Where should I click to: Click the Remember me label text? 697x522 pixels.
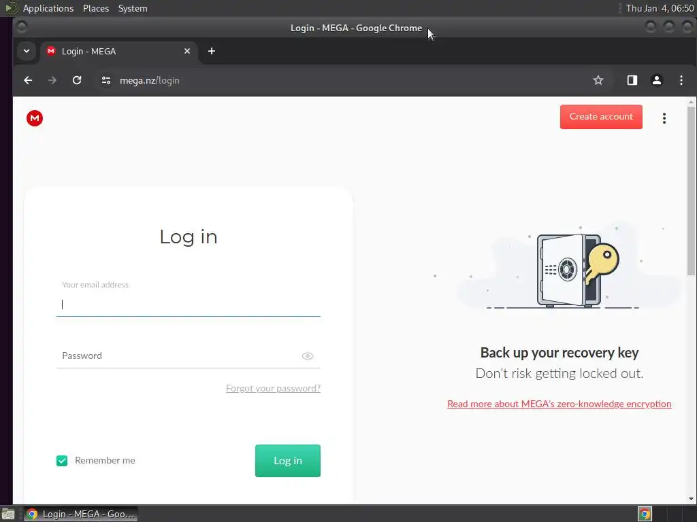pos(105,461)
